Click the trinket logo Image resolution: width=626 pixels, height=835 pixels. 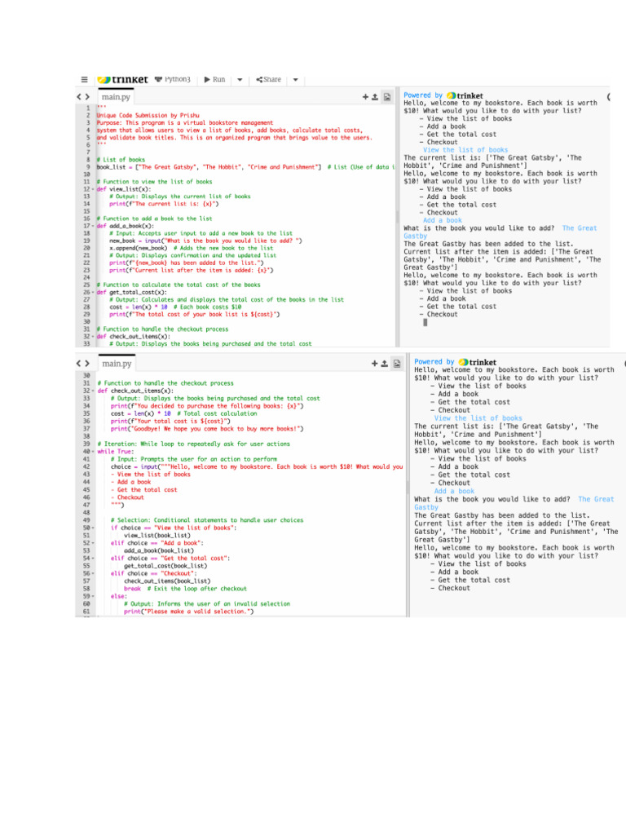tap(123, 79)
